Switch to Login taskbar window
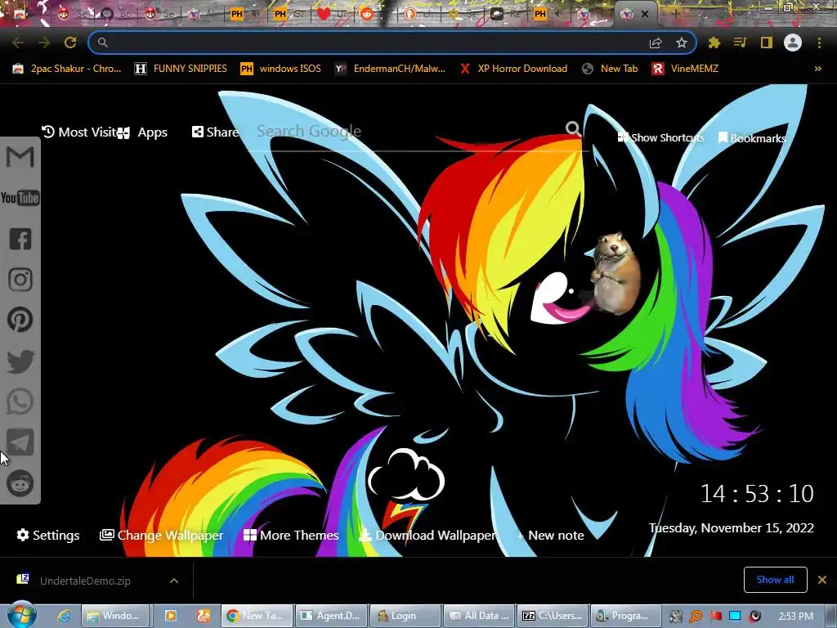This screenshot has height=628, width=837. [405, 616]
